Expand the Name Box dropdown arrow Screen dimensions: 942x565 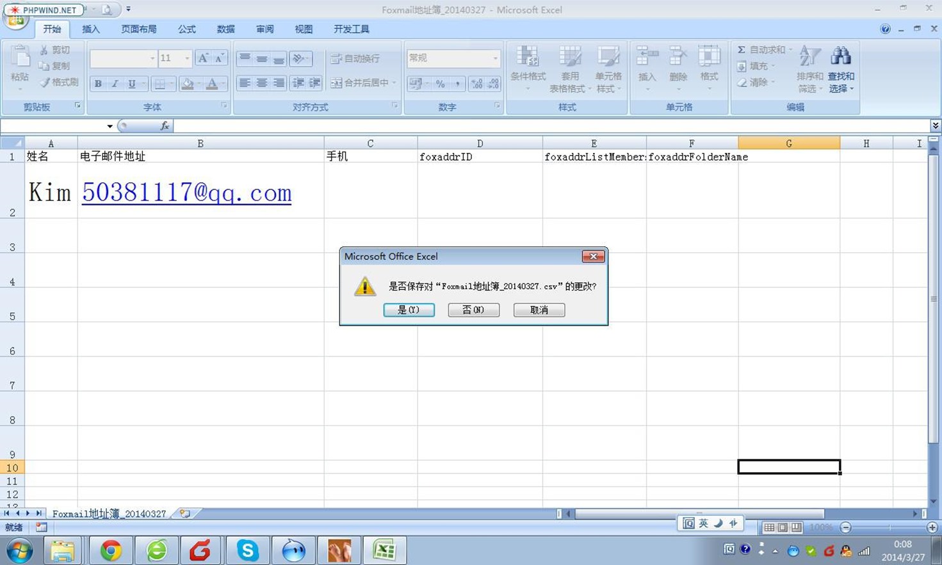110,126
